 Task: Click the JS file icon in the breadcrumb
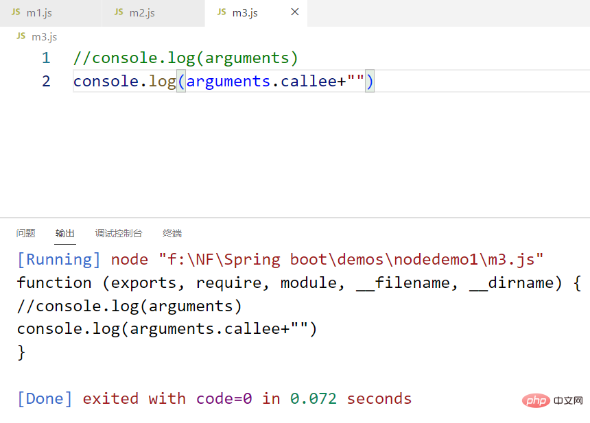21,36
